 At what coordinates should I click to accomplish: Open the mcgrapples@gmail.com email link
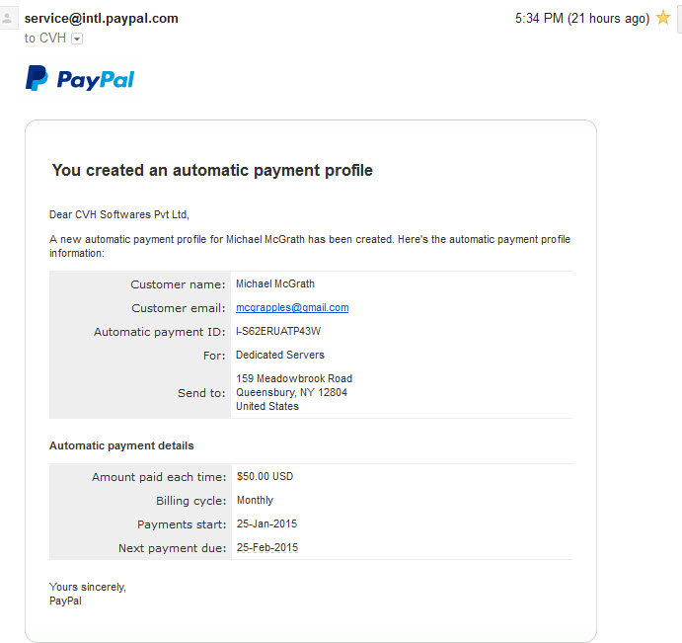(292, 308)
